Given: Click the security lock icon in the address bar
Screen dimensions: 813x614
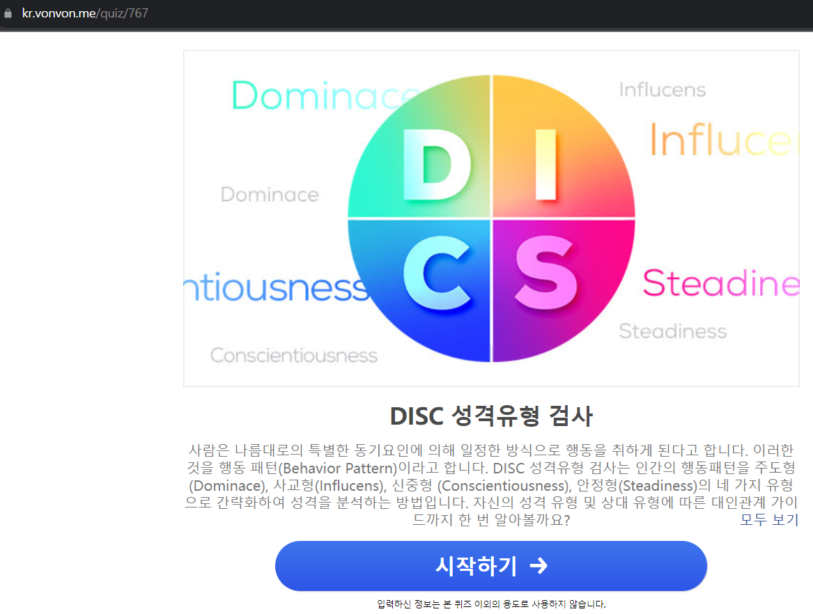Looking at the screenshot, I should pyautogui.click(x=8, y=13).
